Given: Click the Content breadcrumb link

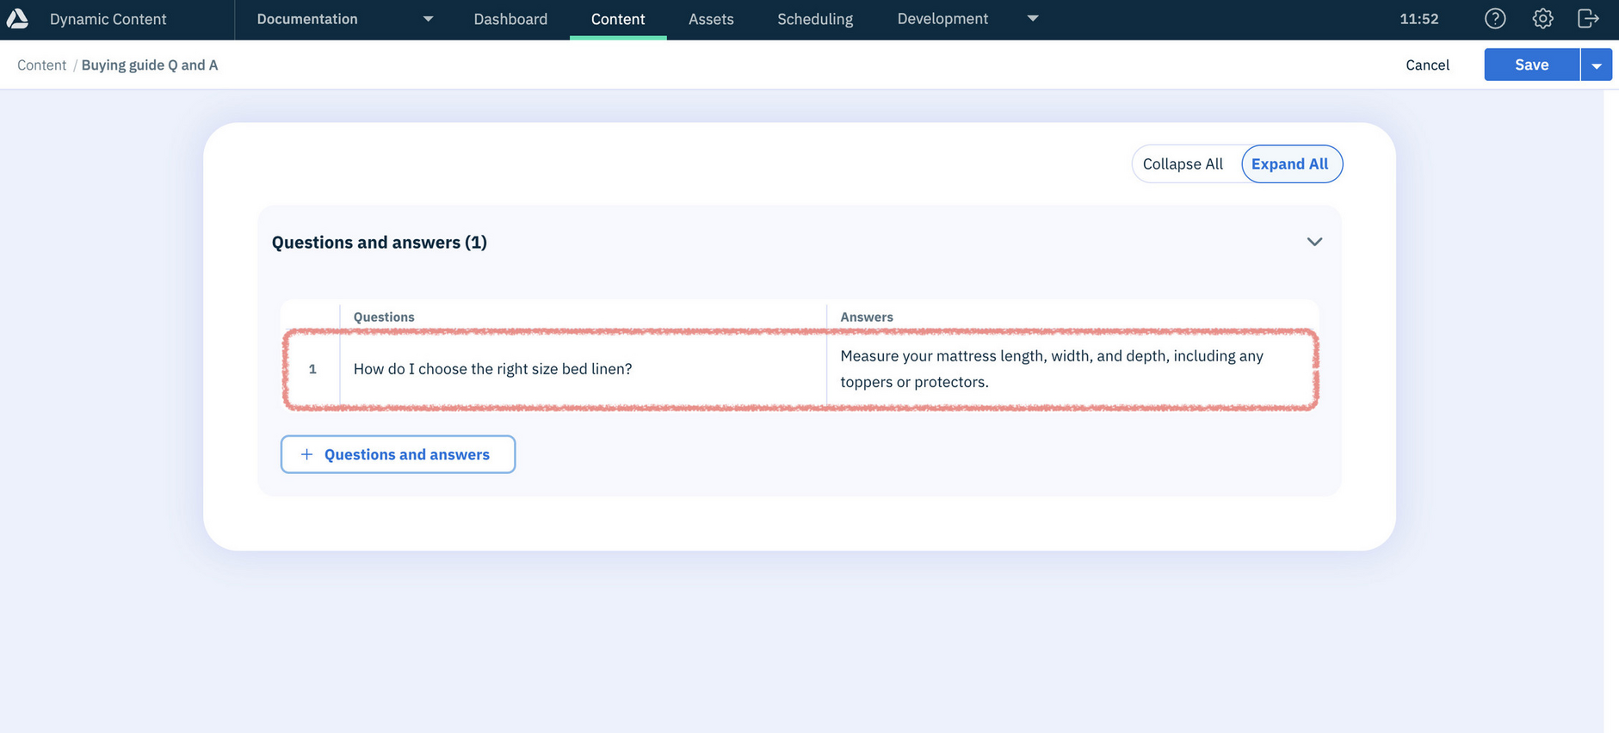Looking at the screenshot, I should [41, 65].
